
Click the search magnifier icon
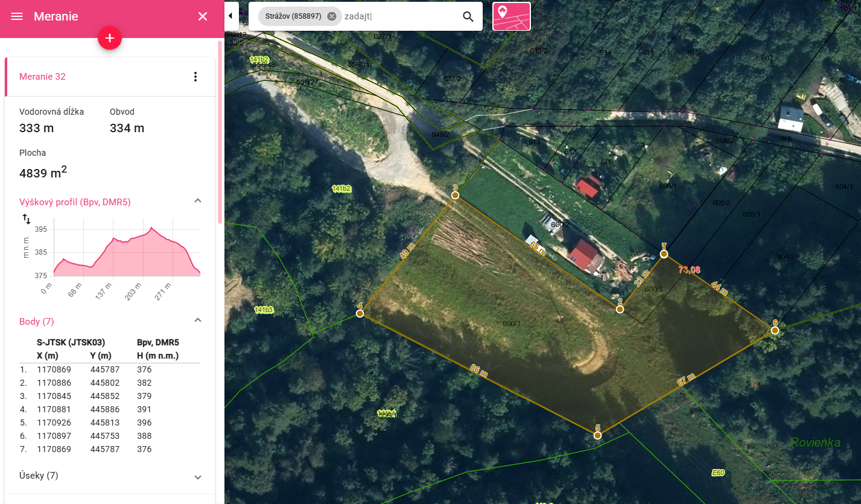pos(468,16)
